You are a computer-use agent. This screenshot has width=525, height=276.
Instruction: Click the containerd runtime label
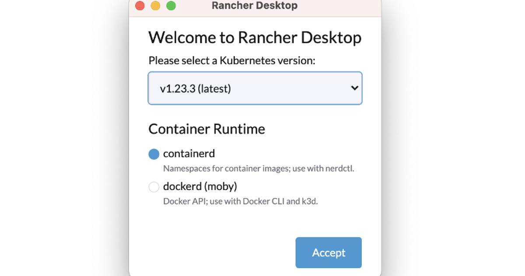[189, 154]
